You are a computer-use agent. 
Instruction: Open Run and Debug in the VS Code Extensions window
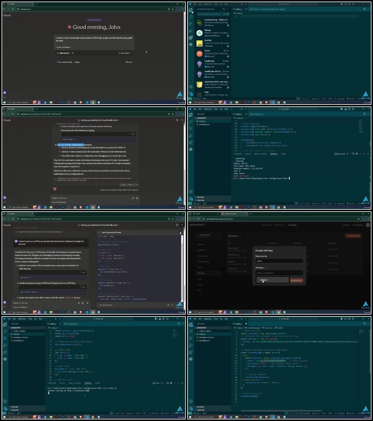[x=191, y=31]
